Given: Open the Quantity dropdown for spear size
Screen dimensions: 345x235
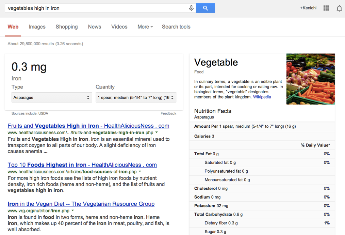Looking at the screenshot, I should click(136, 97).
